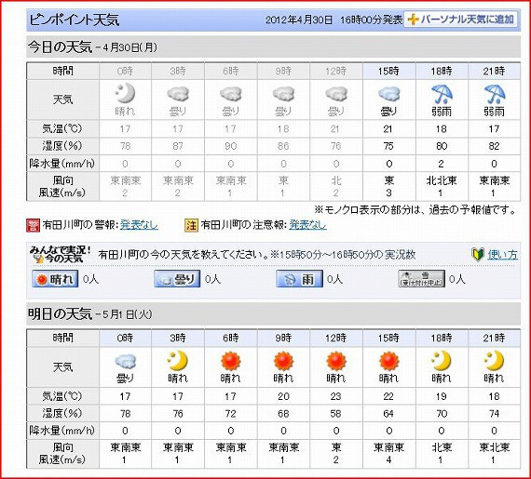Click tomorrow's 21時 crescent moon icon

pyautogui.click(x=495, y=361)
